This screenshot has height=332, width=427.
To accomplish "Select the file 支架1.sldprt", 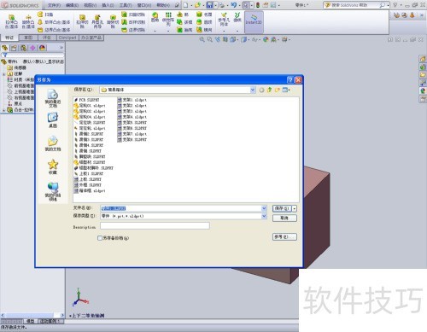I will click(x=132, y=100).
